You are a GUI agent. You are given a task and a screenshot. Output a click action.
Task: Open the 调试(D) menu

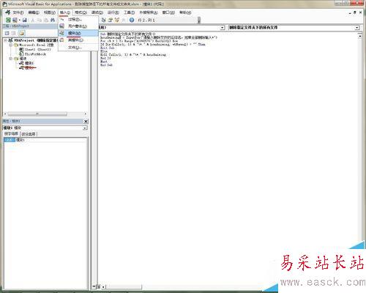97,12
